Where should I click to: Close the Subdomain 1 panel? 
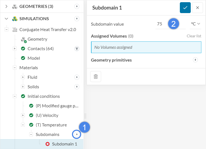(197, 8)
